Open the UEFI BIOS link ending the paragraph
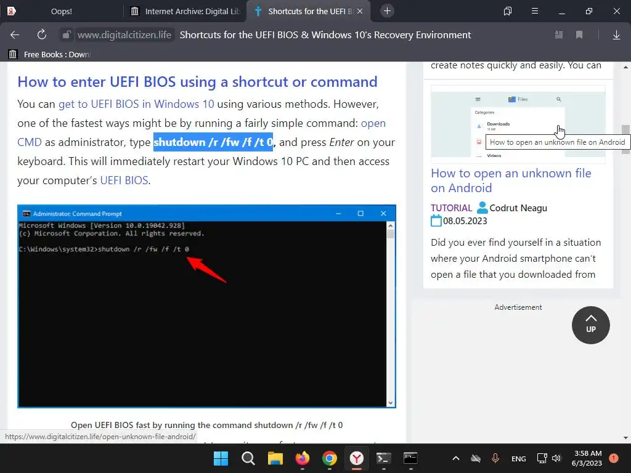This screenshot has width=631, height=473. point(124,180)
